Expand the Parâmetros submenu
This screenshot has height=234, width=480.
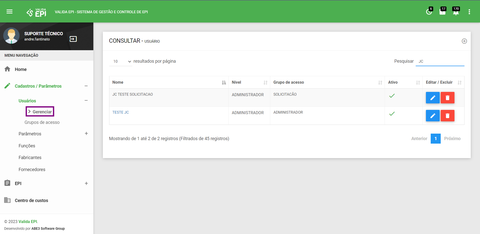[x=86, y=133]
